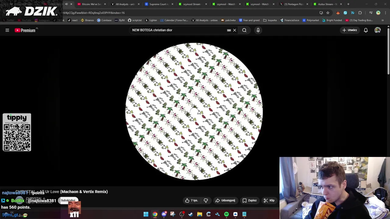Bookmark this page with the star icon
The height and width of the screenshot is (219, 390).
click(x=328, y=13)
